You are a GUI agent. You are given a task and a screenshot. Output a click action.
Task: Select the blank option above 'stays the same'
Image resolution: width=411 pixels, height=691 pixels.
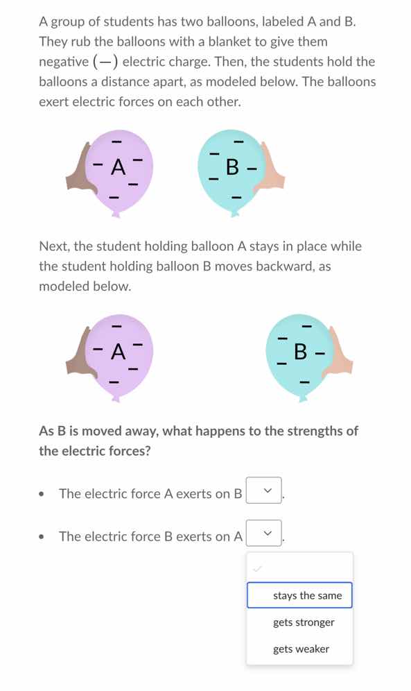[x=299, y=568]
